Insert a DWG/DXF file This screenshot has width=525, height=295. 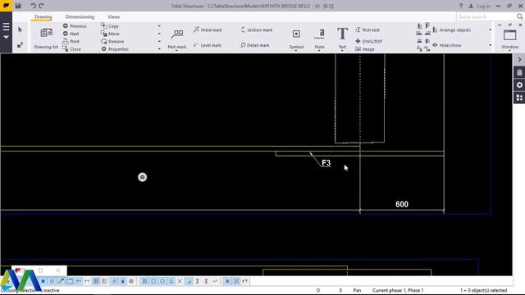click(368, 42)
